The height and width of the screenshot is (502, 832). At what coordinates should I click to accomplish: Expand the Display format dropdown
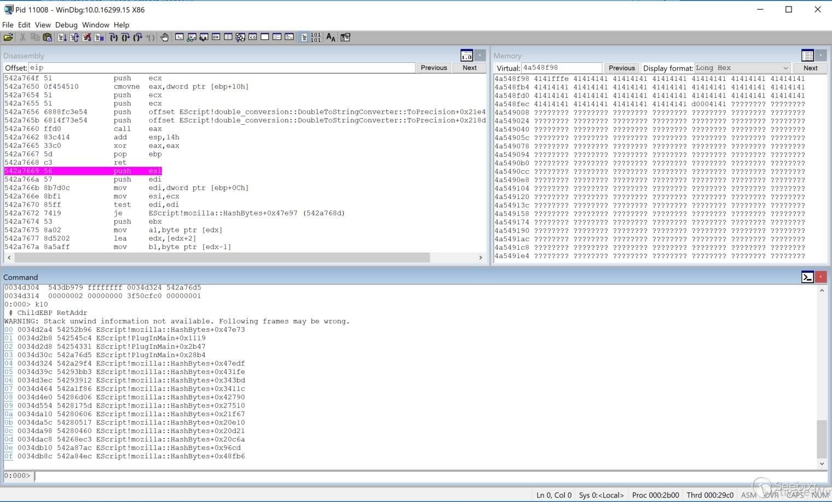point(785,68)
